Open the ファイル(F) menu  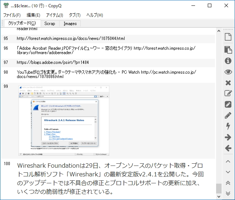12,15
